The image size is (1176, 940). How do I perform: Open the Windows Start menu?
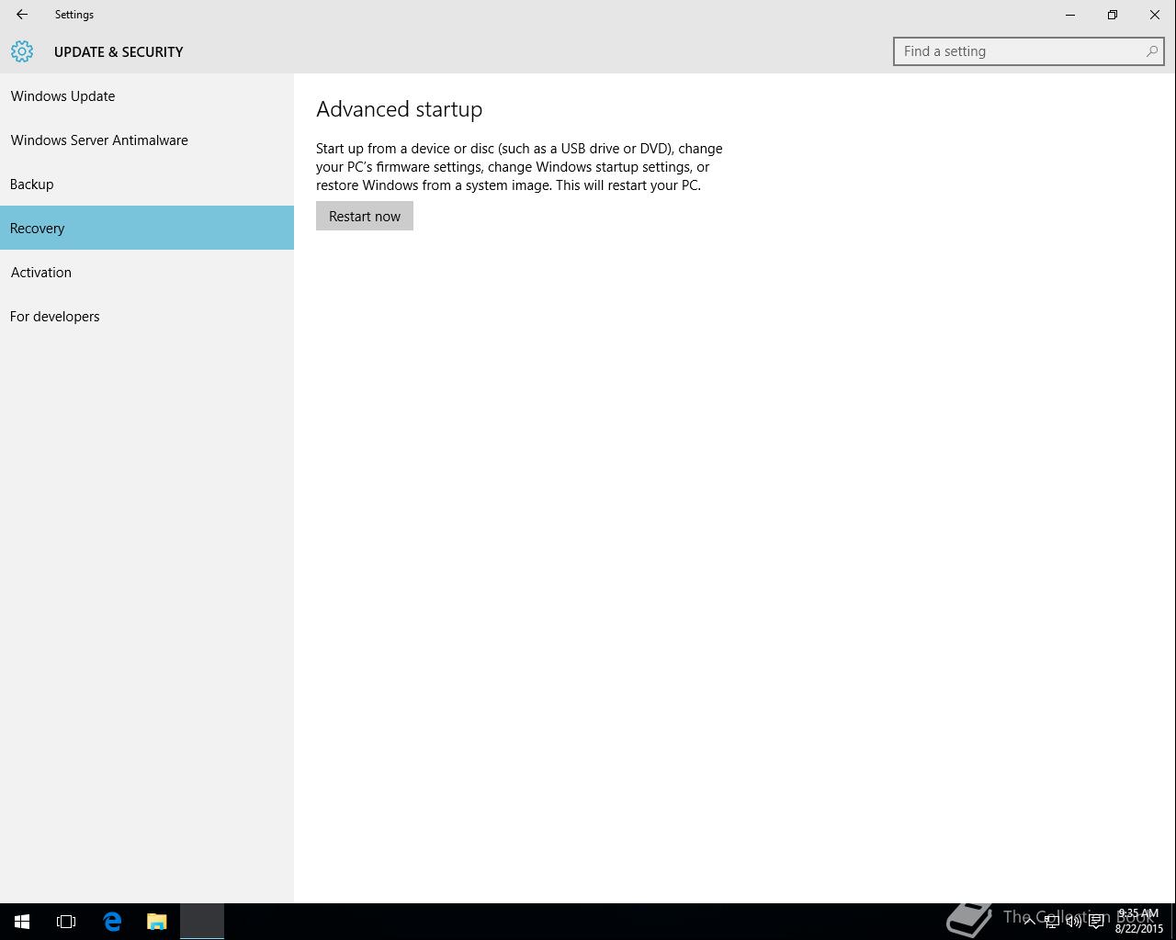point(22,922)
